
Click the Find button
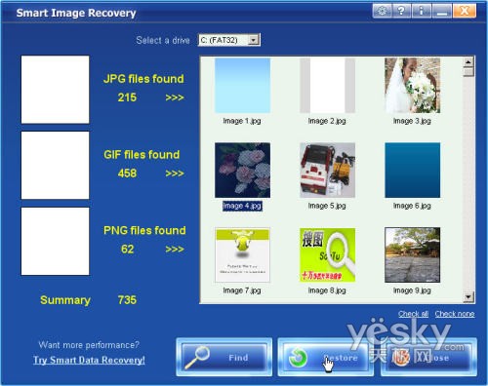tap(224, 358)
